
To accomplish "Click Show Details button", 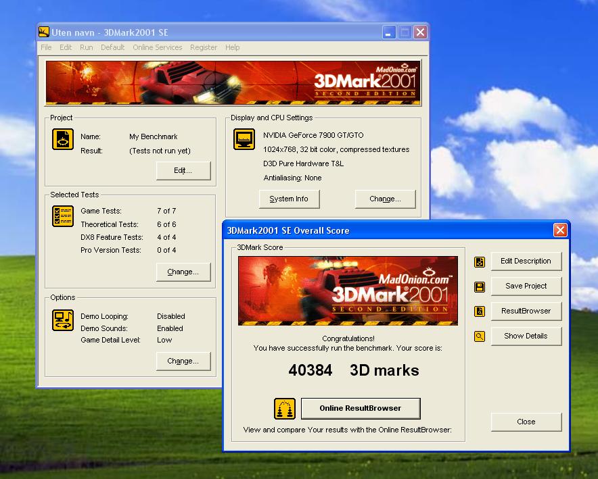I will tap(526, 336).
